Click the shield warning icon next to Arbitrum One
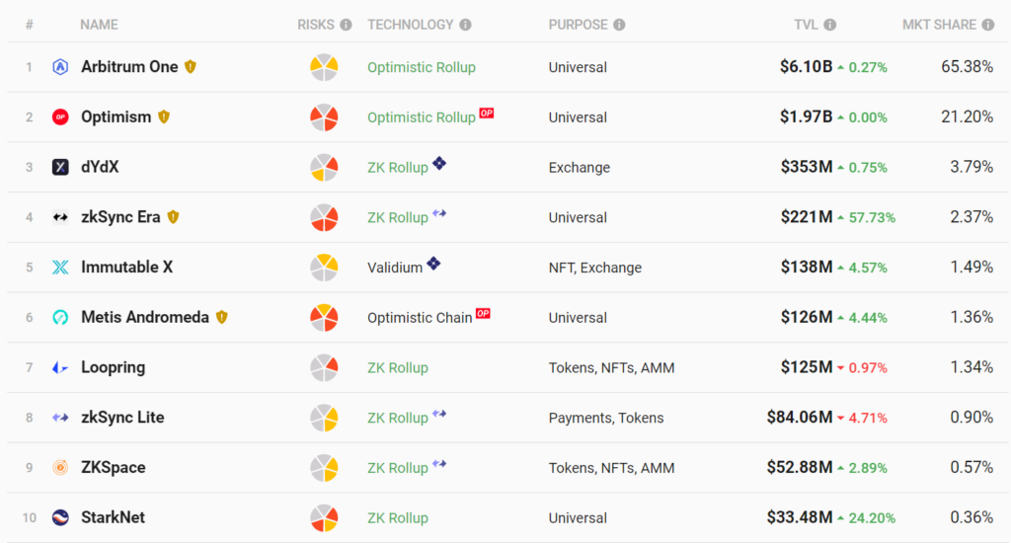Screen dimensions: 1011x543 click(x=191, y=66)
